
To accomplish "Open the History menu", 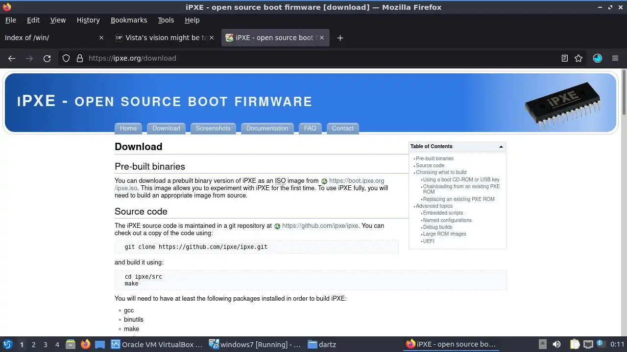I will pos(88,20).
